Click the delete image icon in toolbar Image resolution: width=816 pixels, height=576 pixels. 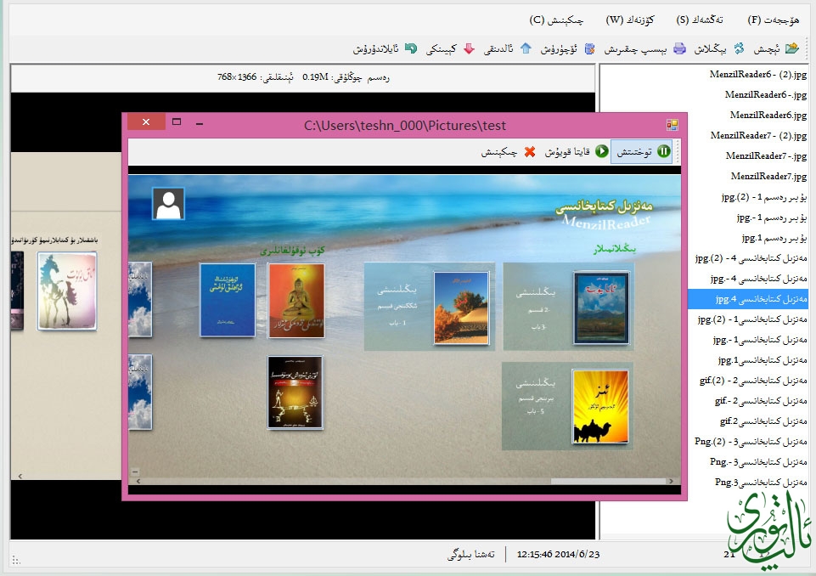tap(588, 48)
